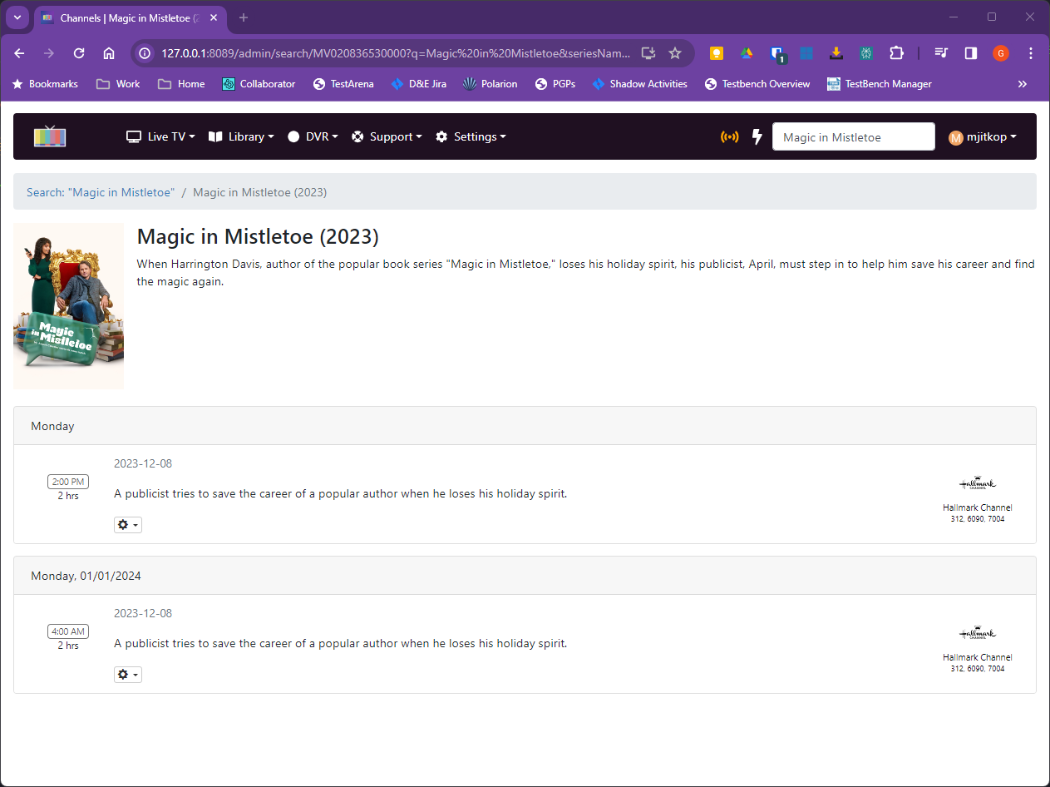This screenshot has width=1050, height=787.
Task: Expand the DVR dropdown menu
Action: coord(313,136)
